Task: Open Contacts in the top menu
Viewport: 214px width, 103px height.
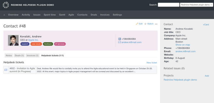Action: tap(82, 15)
